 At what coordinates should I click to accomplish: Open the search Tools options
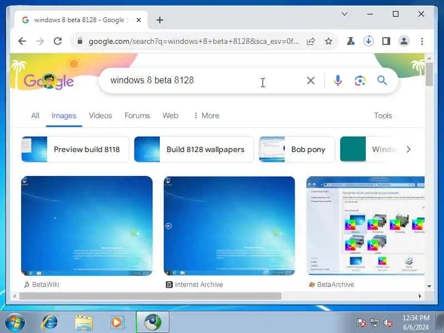[383, 115]
